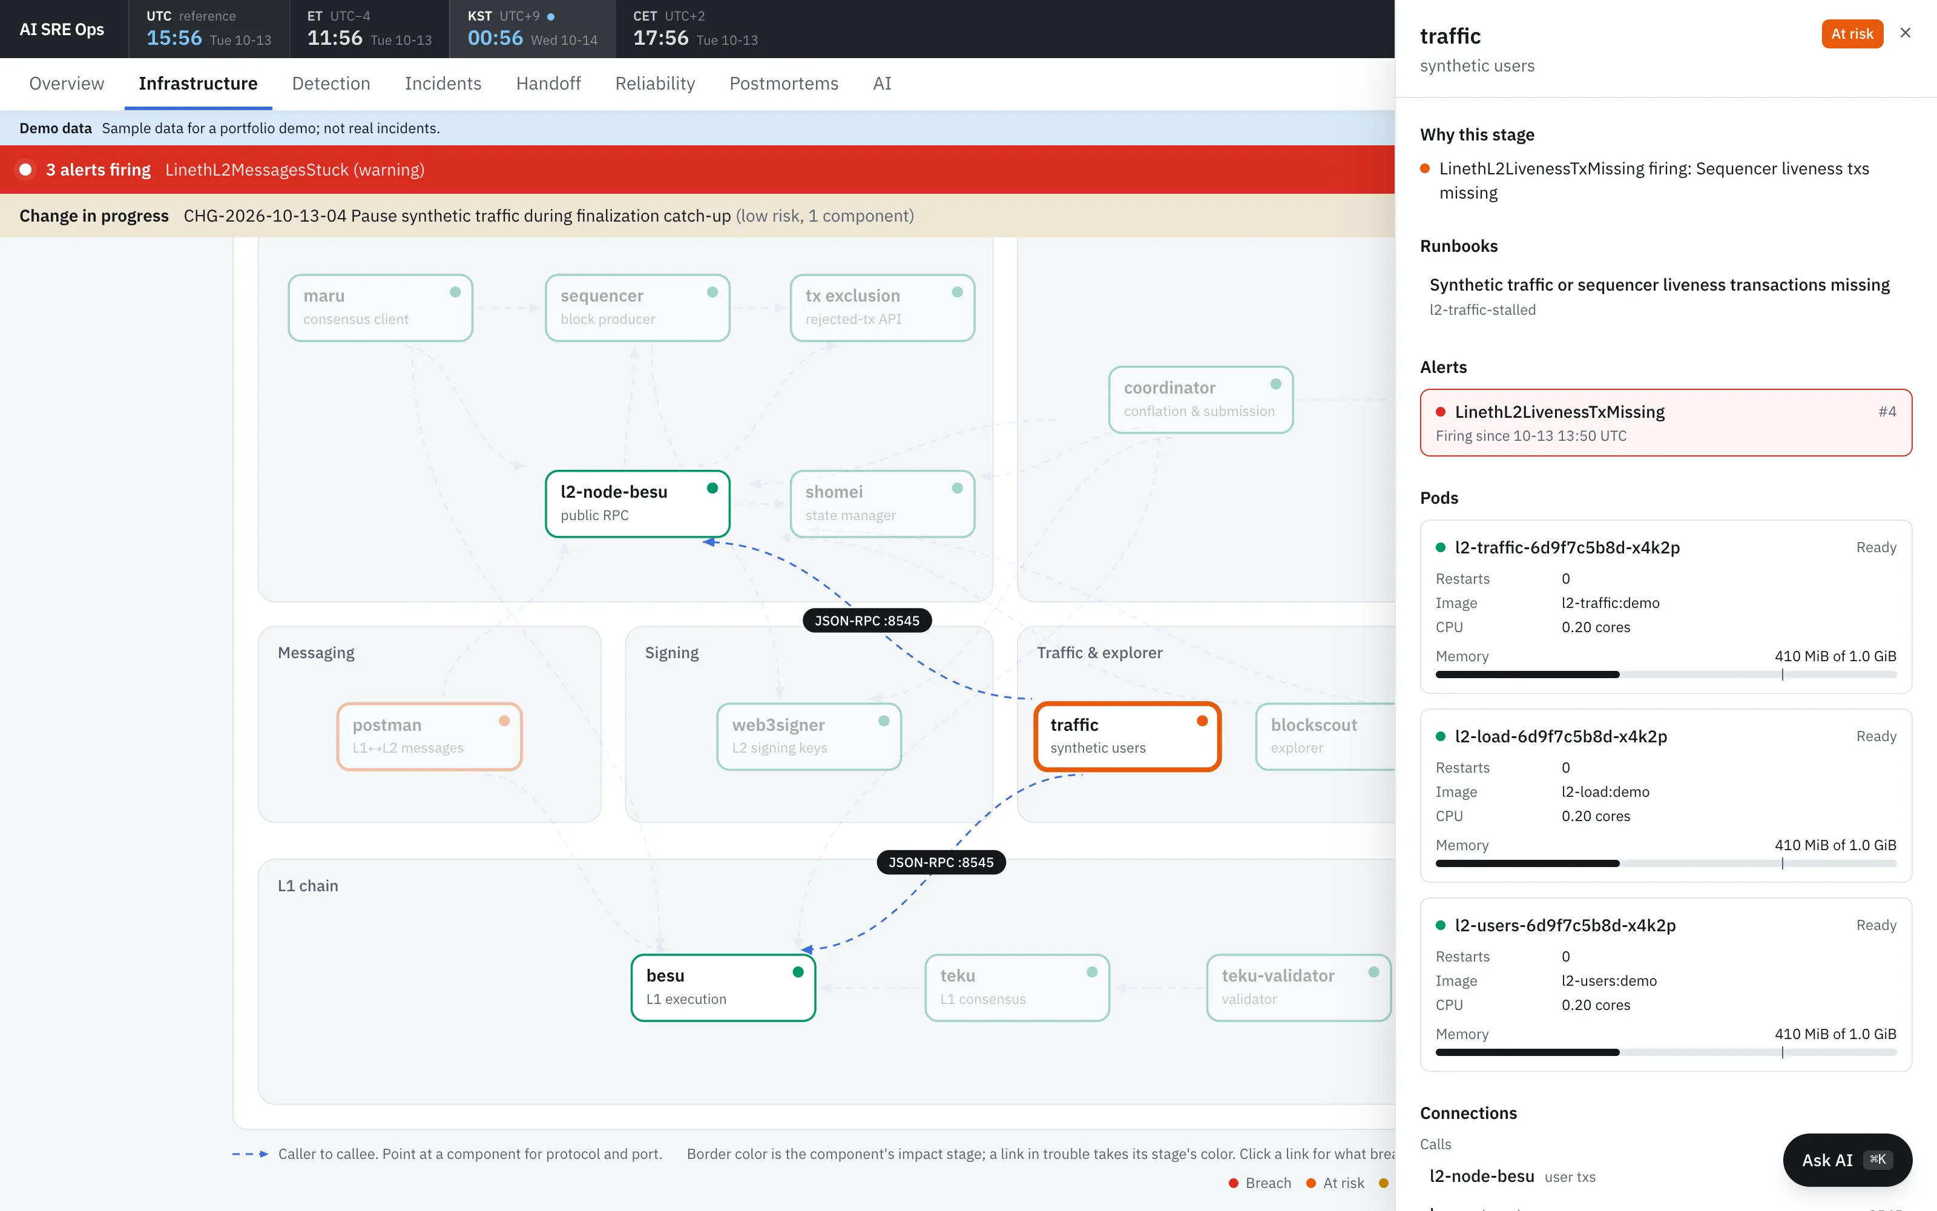Viewport: 1937px width, 1211px height.
Task: Select the teku-validator node
Action: click(x=1298, y=988)
